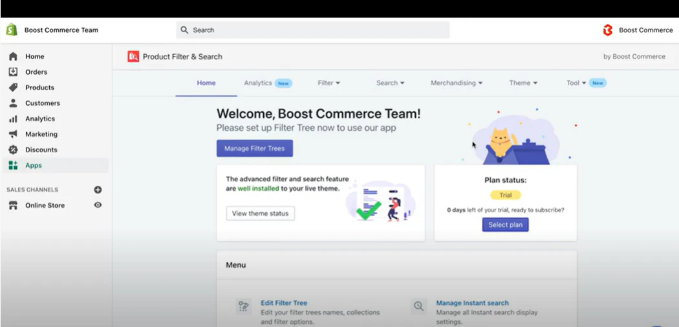Click the 'Plan status:' heading
The width and height of the screenshot is (679, 327).
point(505,181)
